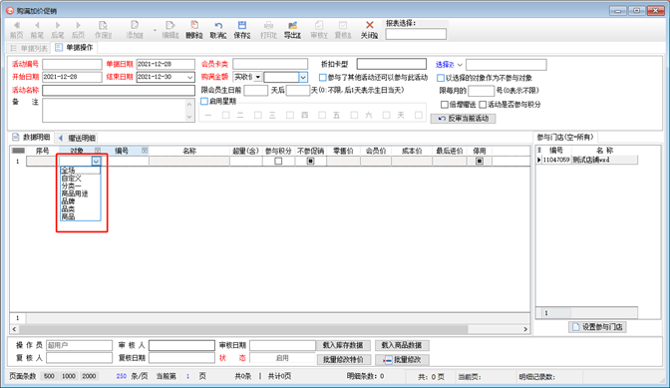The height and width of the screenshot is (388, 670).
Task: Toggle 不参促销 checkbox in row 1
Action: point(311,162)
